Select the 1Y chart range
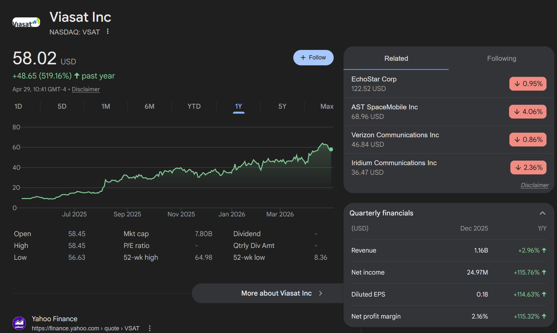 pyautogui.click(x=238, y=106)
